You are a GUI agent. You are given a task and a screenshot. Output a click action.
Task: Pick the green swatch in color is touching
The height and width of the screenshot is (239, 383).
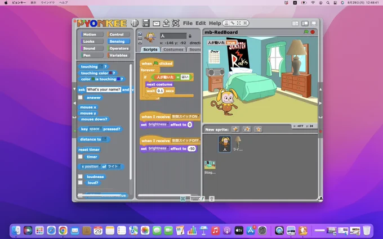click(x=93, y=79)
